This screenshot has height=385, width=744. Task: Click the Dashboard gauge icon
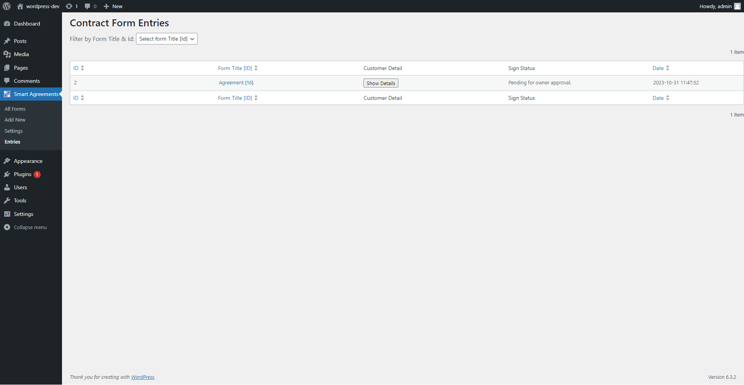(x=7, y=24)
